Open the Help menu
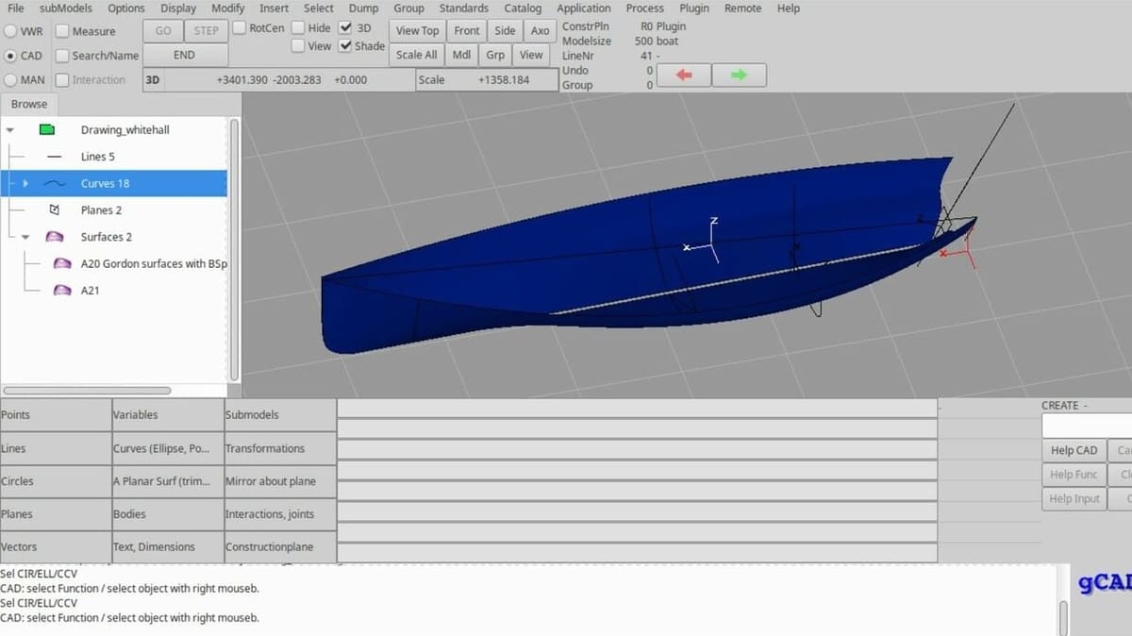The width and height of the screenshot is (1132, 636). [789, 8]
